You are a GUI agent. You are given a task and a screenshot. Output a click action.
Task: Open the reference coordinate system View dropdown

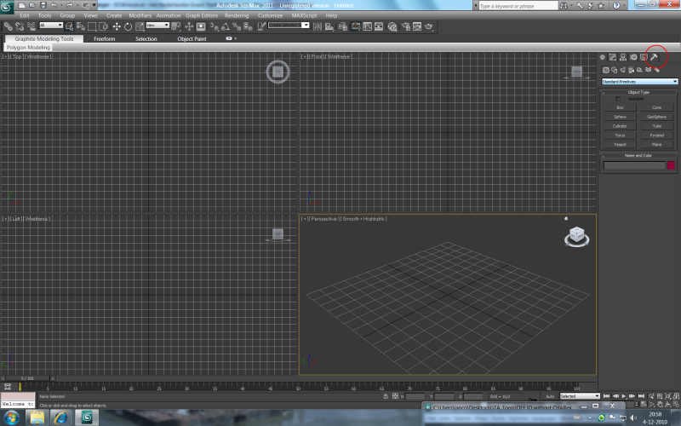pyautogui.click(x=157, y=26)
